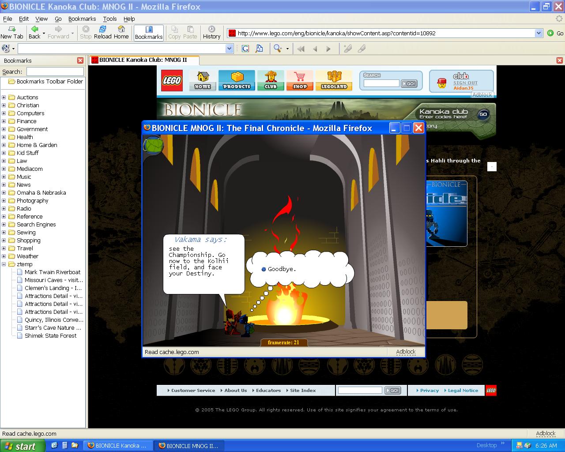Click the bookmarks Search input field
Screen dimensions: 565x452
click(55, 72)
